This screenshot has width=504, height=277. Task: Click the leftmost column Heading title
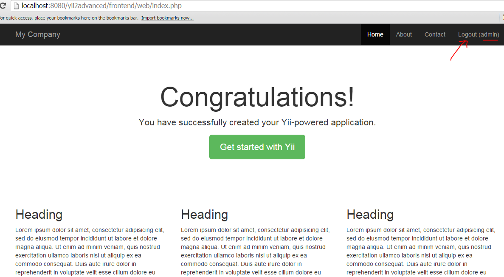coord(39,215)
